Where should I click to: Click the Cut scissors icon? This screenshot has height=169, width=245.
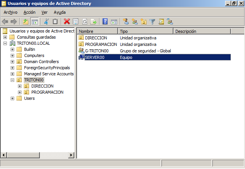(46, 21)
